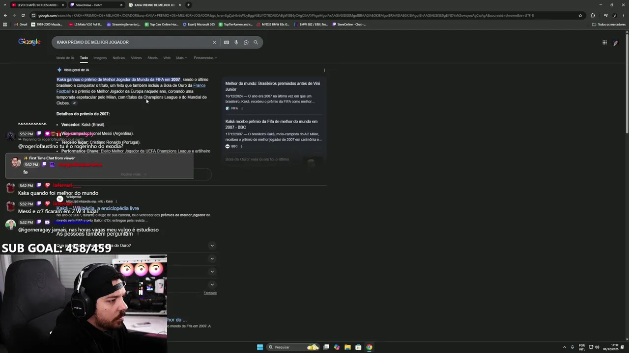Select the Vídeos search tab
629x353 pixels.
(x=136, y=58)
